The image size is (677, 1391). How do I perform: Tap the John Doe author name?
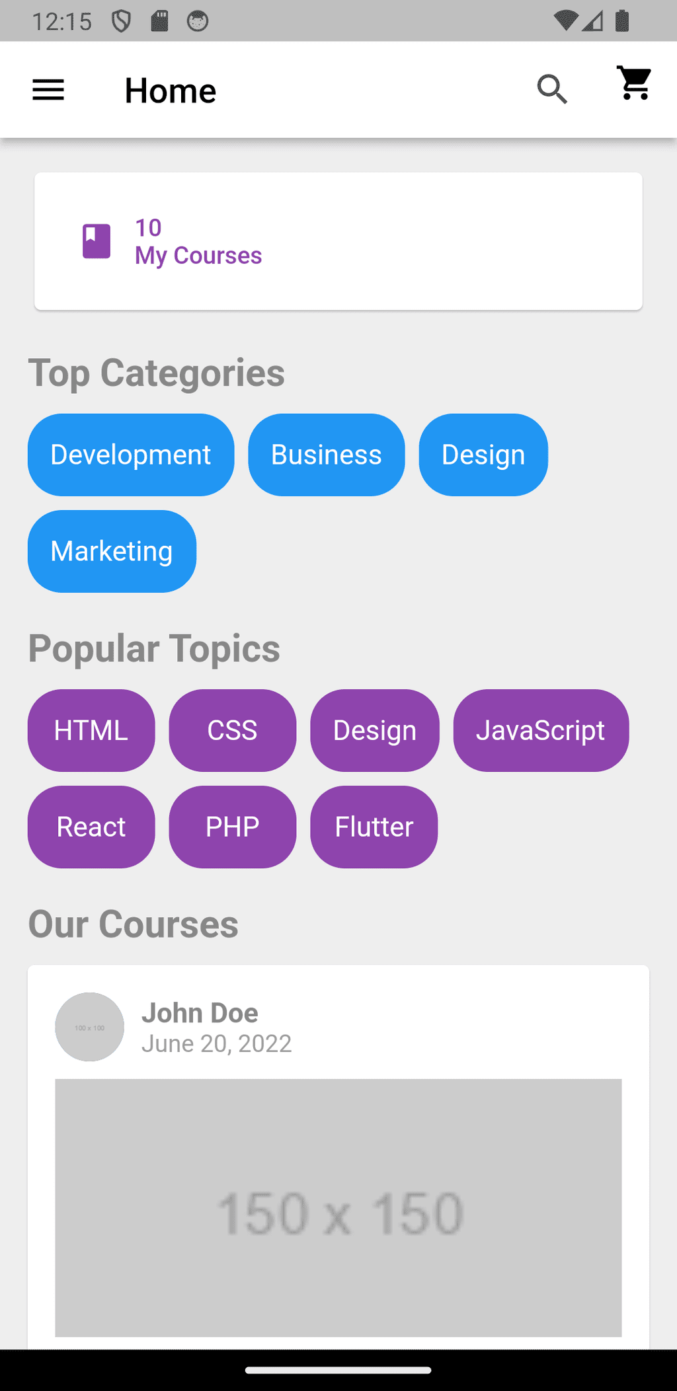click(200, 1012)
